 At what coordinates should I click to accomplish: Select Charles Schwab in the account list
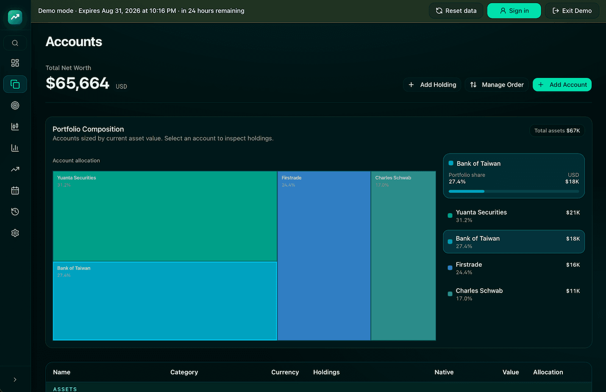pos(514,294)
